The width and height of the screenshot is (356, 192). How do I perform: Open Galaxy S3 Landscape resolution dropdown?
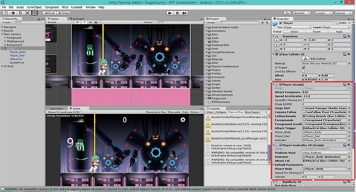[x=64, y=112]
